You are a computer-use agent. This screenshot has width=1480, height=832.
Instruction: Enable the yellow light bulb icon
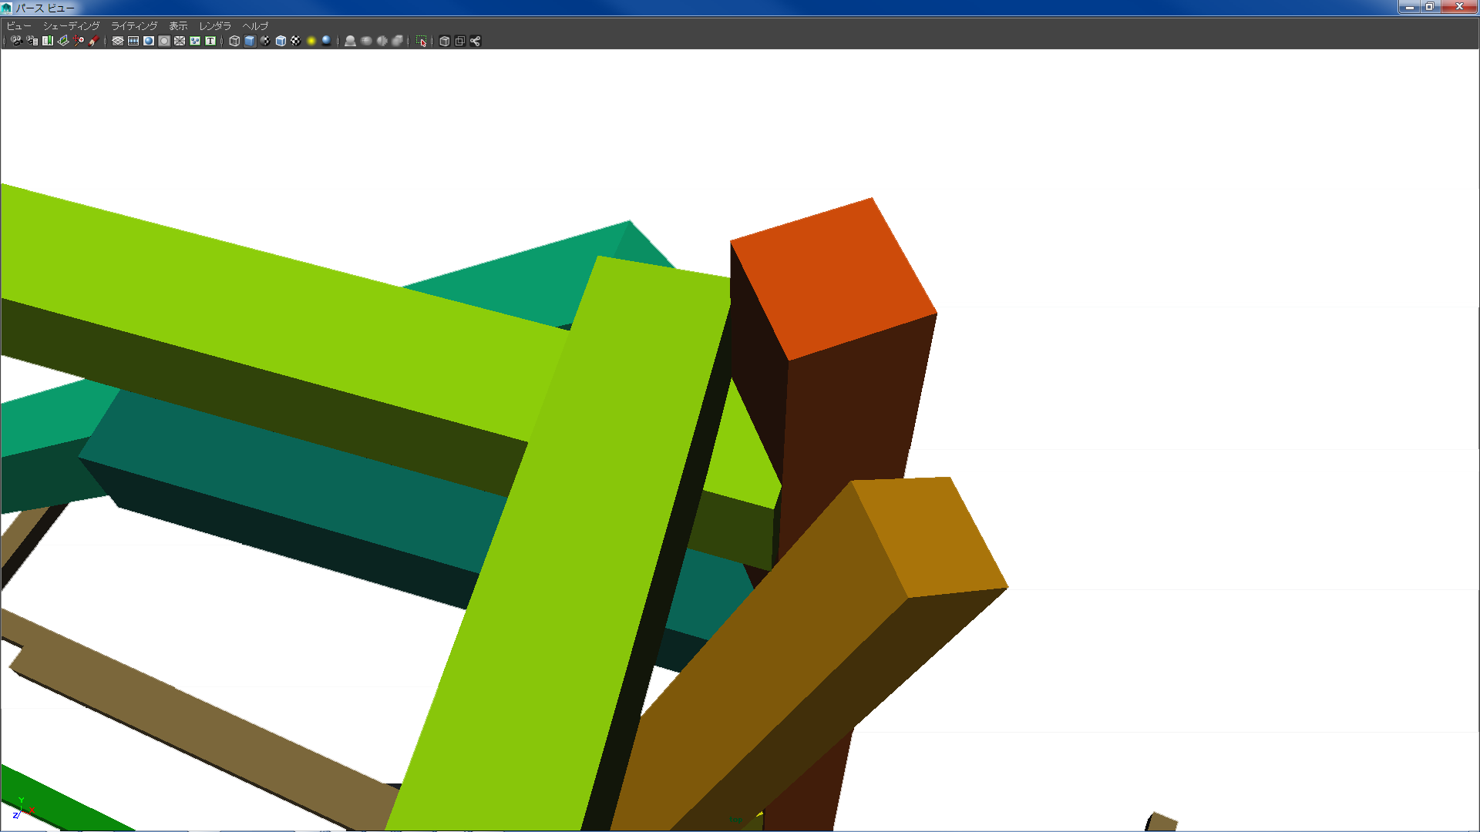(311, 41)
